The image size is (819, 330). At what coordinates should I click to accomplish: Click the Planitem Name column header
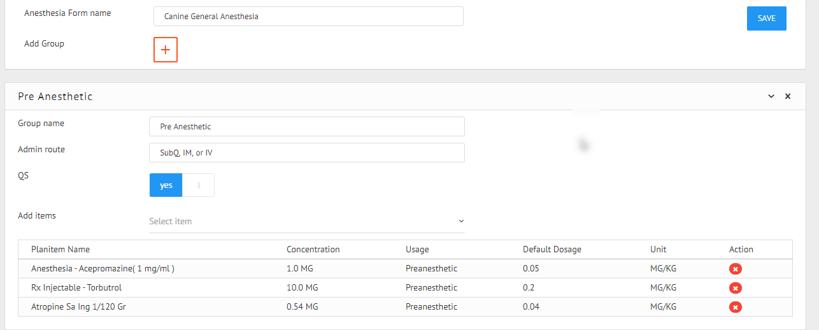click(61, 250)
